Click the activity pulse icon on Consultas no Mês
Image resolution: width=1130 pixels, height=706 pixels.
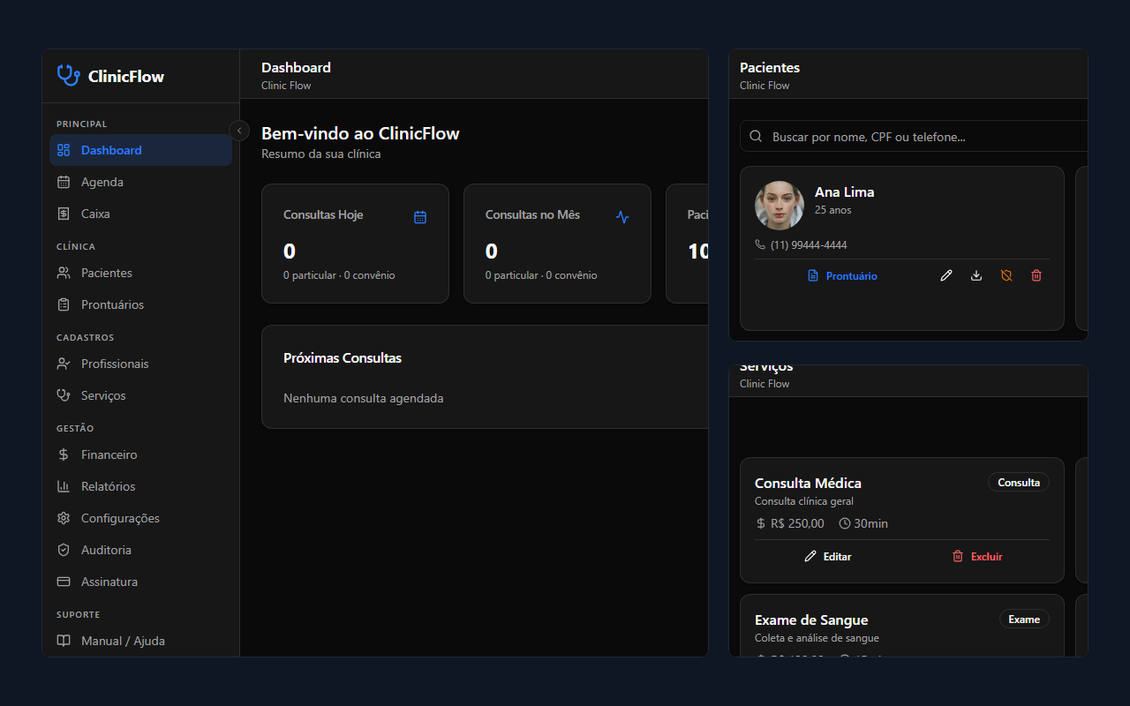[622, 217]
